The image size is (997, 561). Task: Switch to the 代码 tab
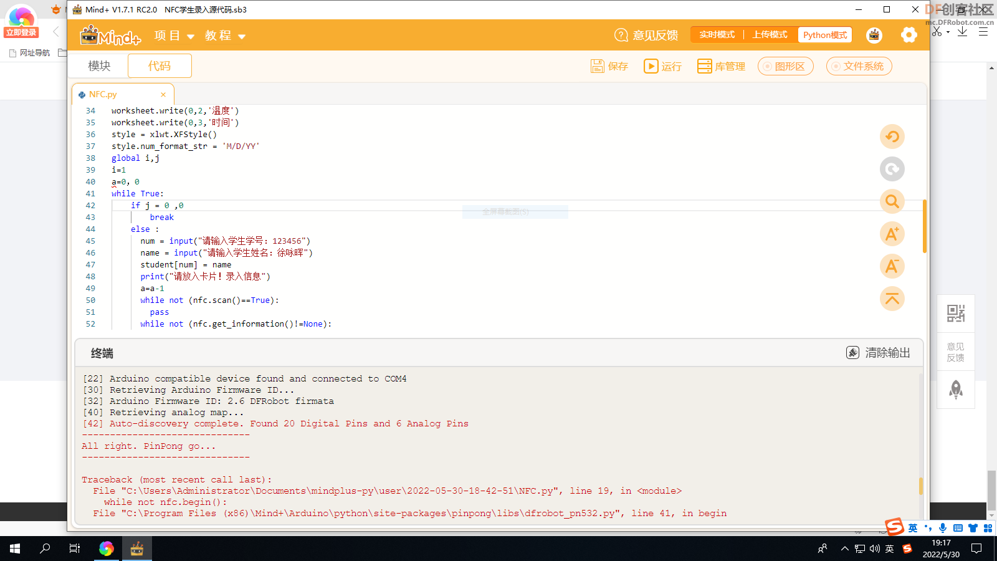[x=160, y=65]
